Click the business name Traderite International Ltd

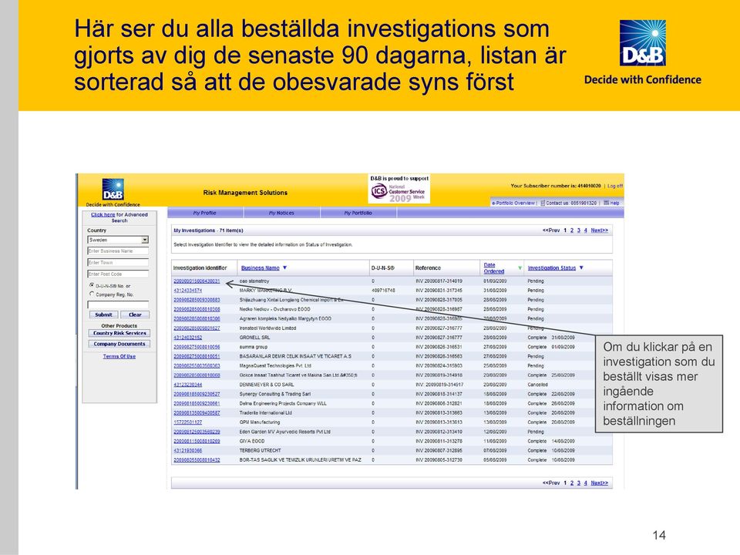tap(266, 413)
